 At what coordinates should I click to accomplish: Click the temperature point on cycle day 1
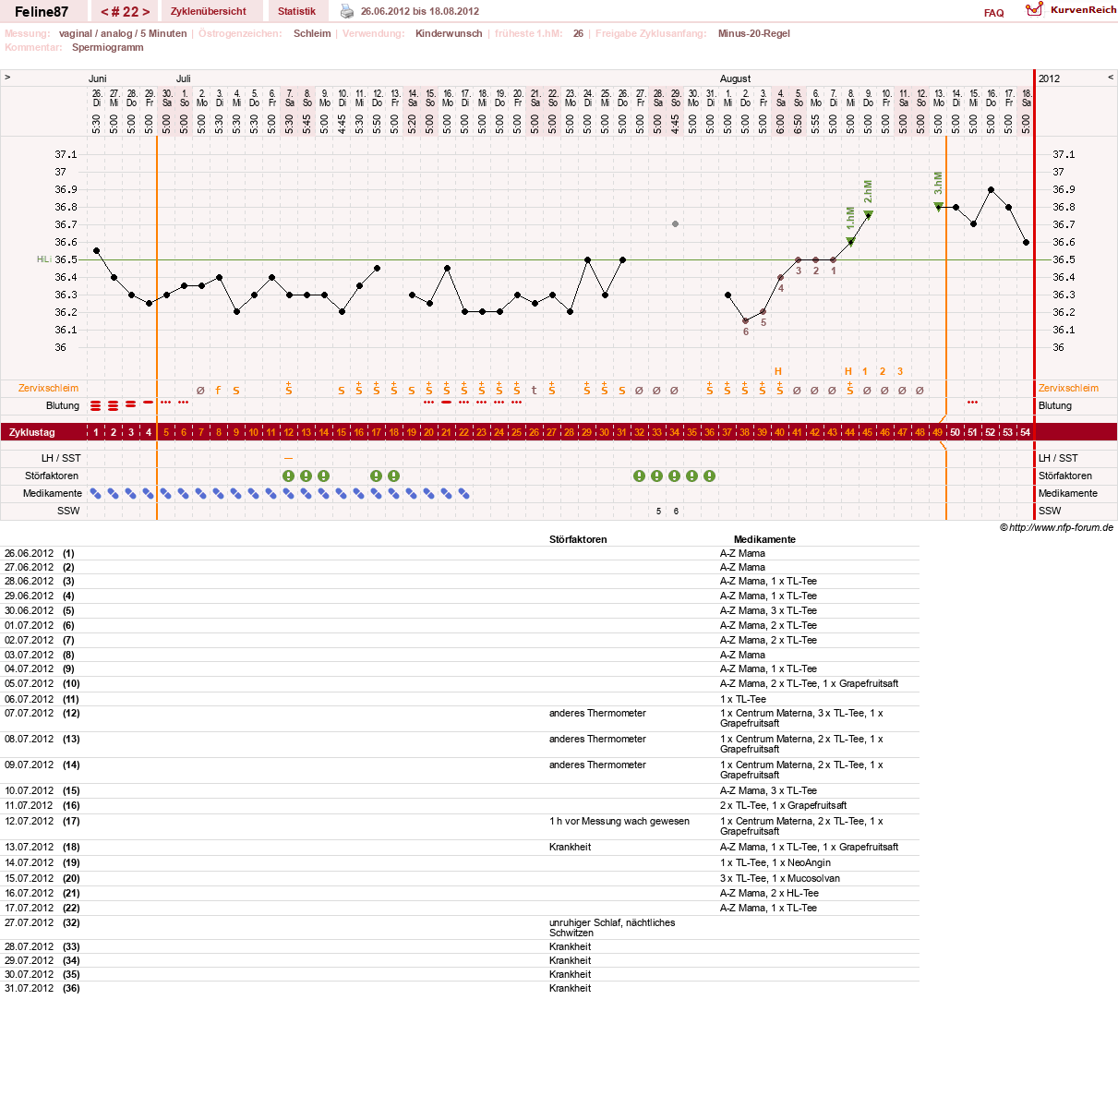coord(96,251)
